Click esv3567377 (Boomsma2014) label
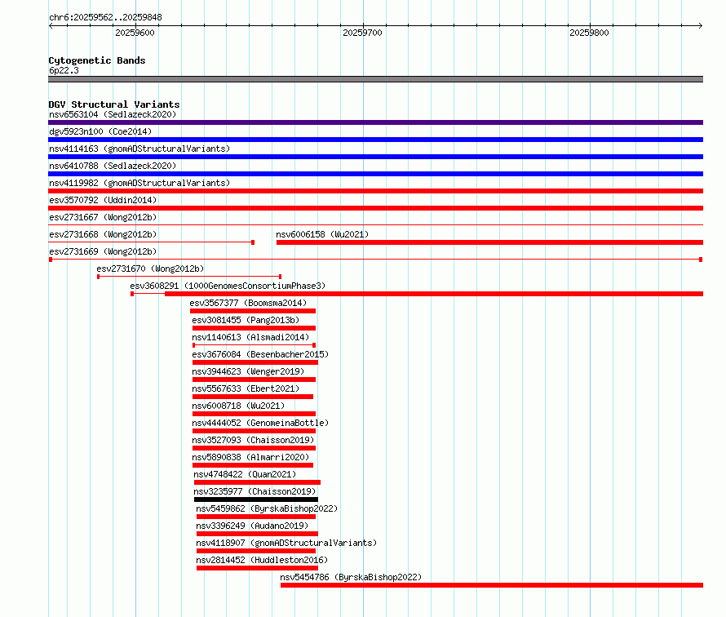726x617 pixels. tap(248, 303)
